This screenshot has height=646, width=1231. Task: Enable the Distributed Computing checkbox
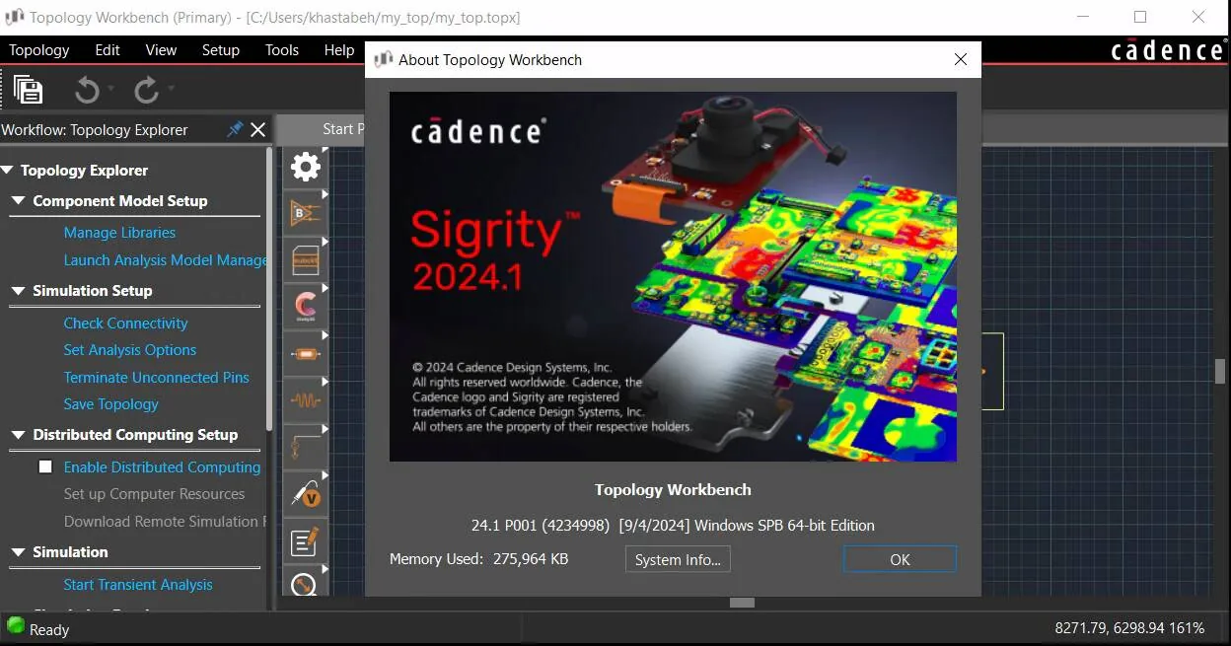tap(45, 467)
